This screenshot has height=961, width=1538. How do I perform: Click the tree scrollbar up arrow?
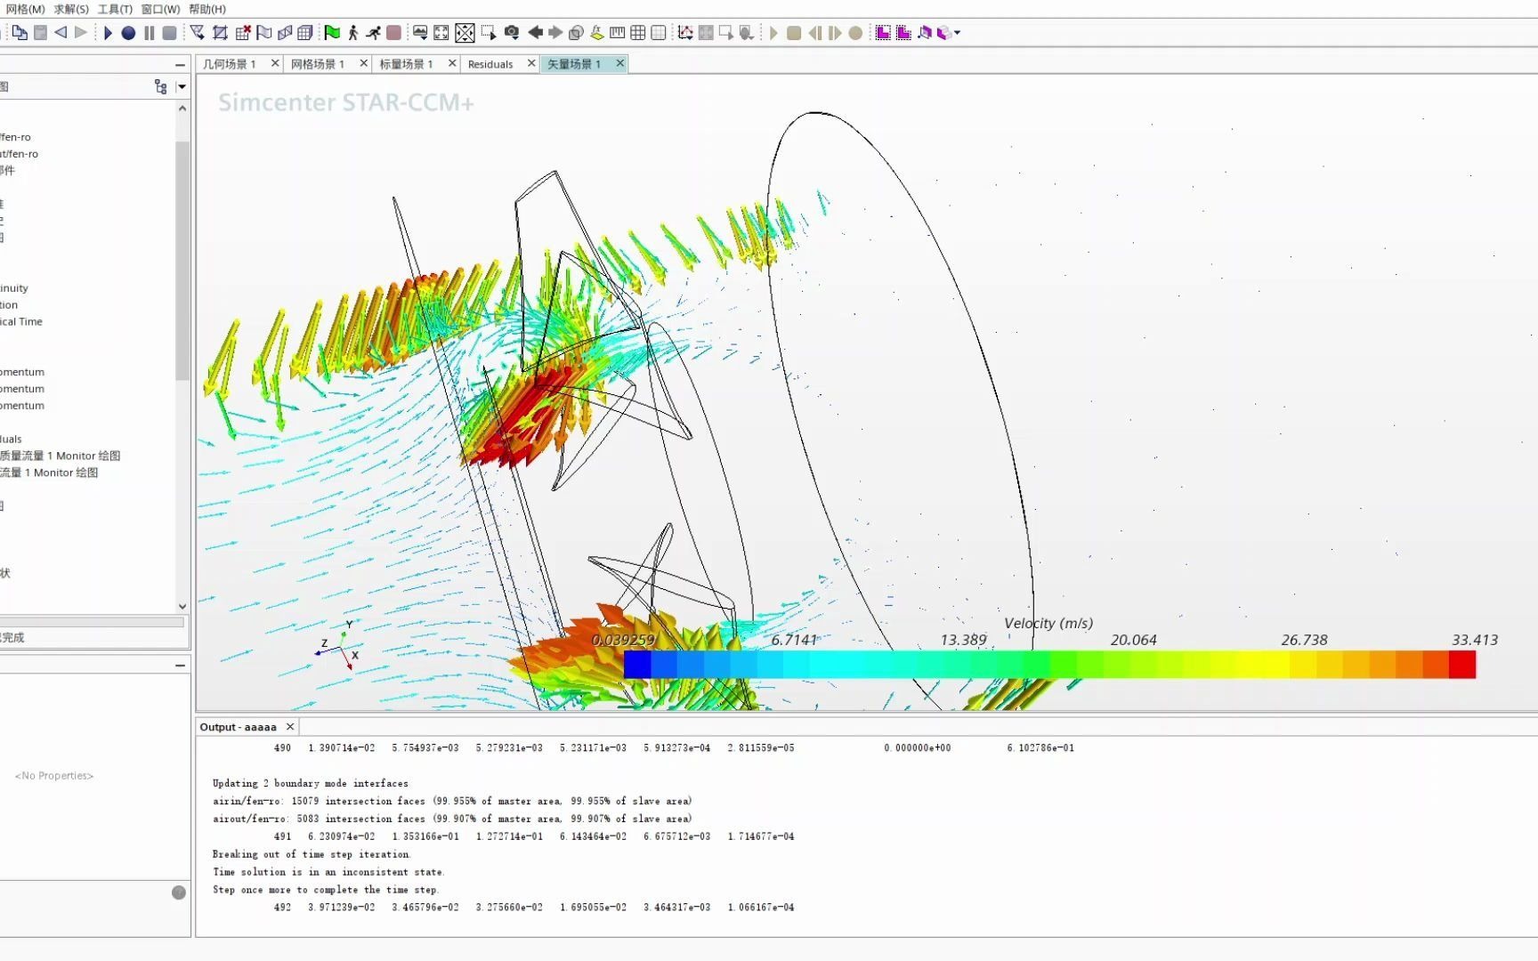[182, 109]
